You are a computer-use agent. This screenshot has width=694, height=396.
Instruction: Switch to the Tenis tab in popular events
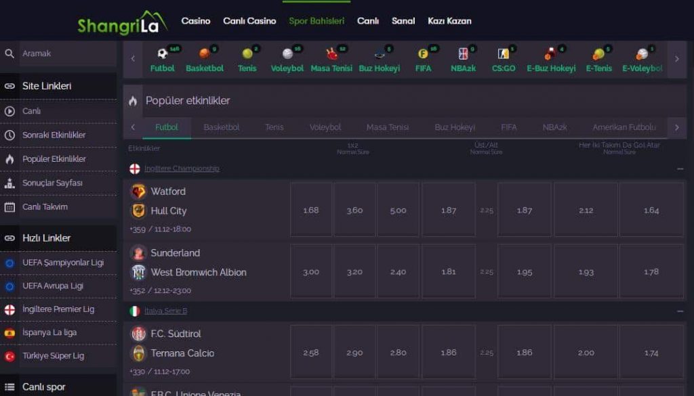point(274,127)
